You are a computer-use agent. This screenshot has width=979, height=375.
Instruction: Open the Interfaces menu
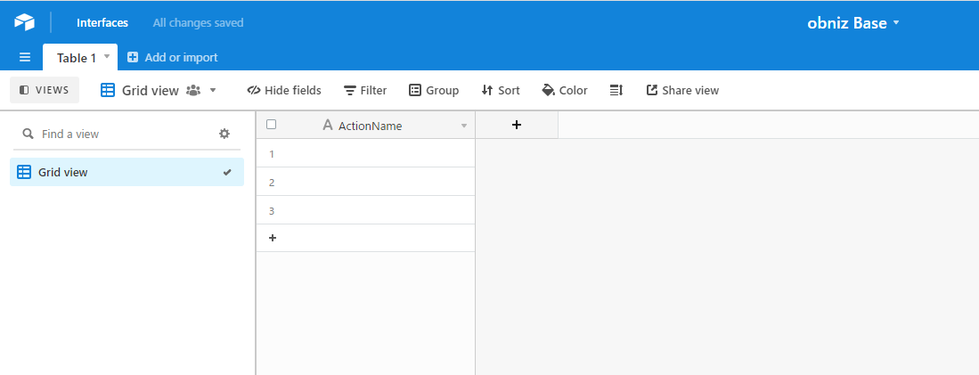tap(102, 22)
